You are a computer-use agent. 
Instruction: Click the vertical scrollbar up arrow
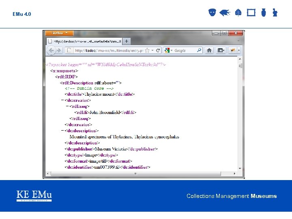[240, 59]
